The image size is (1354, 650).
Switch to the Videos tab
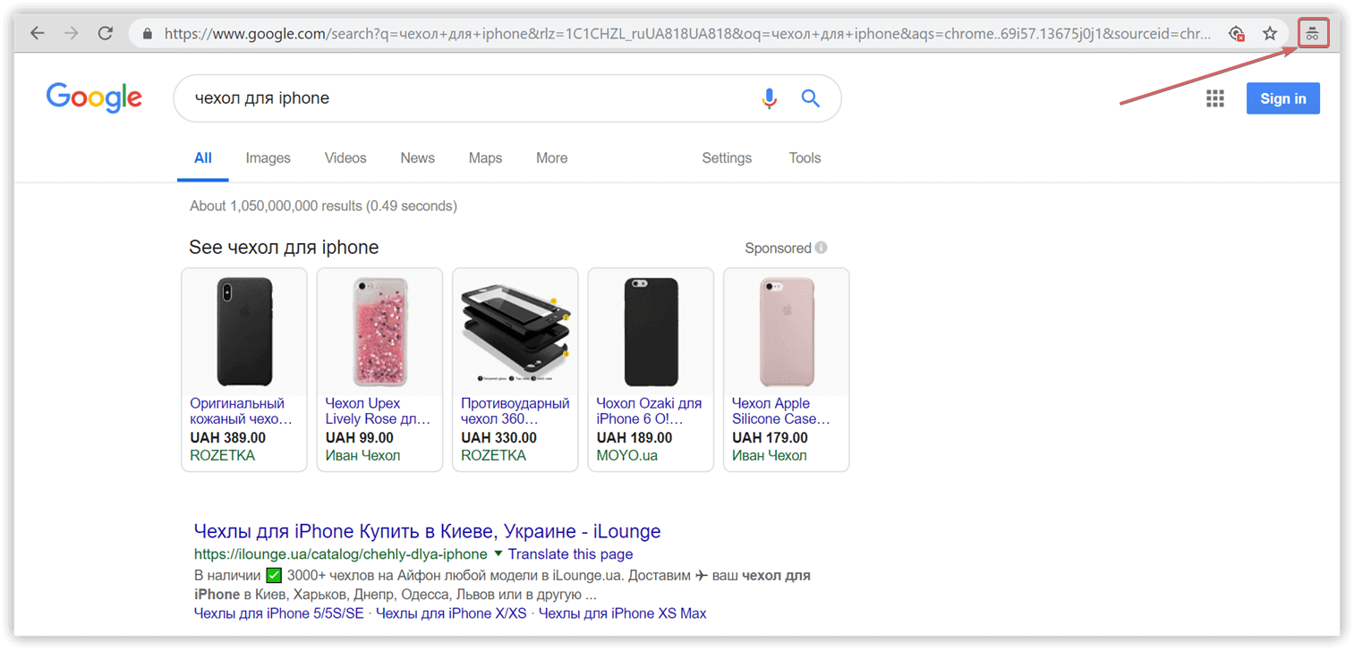pyautogui.click(x=345, y=158)
